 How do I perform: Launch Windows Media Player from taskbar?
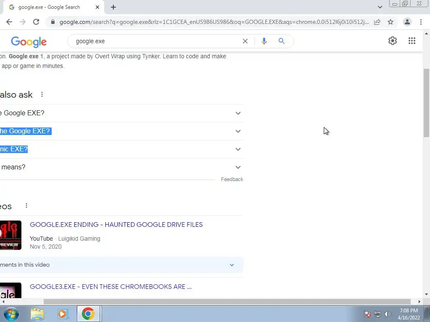click(x=63, y=314)
